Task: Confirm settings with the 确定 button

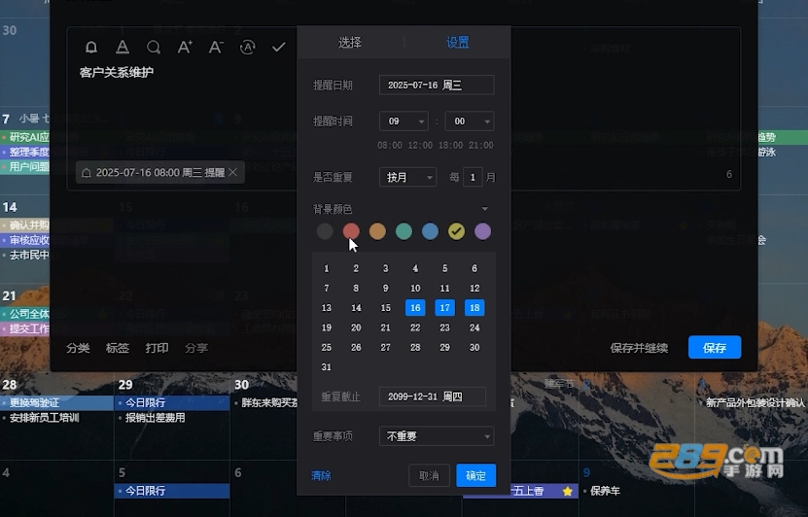Action: click(475, 475)
